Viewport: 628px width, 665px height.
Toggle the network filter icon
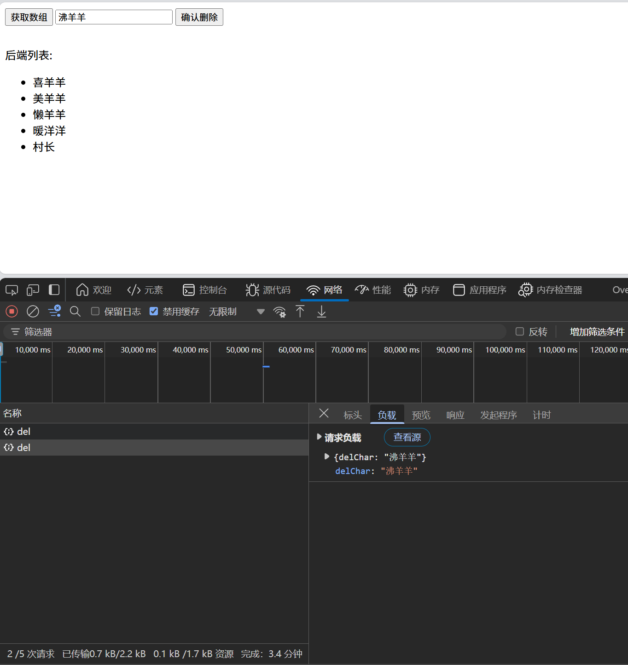click(54, 311)
